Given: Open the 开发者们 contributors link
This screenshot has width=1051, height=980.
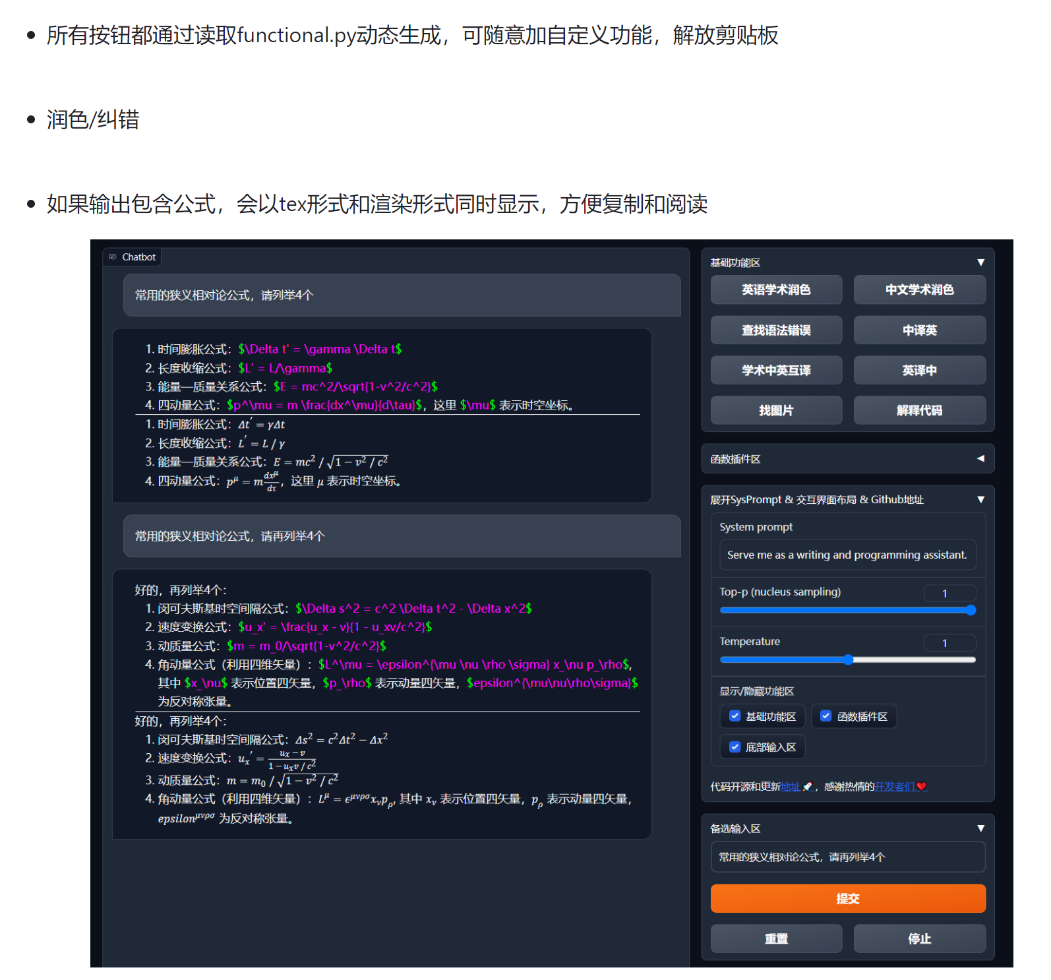Looking at the screenshot, I should 895,786.
